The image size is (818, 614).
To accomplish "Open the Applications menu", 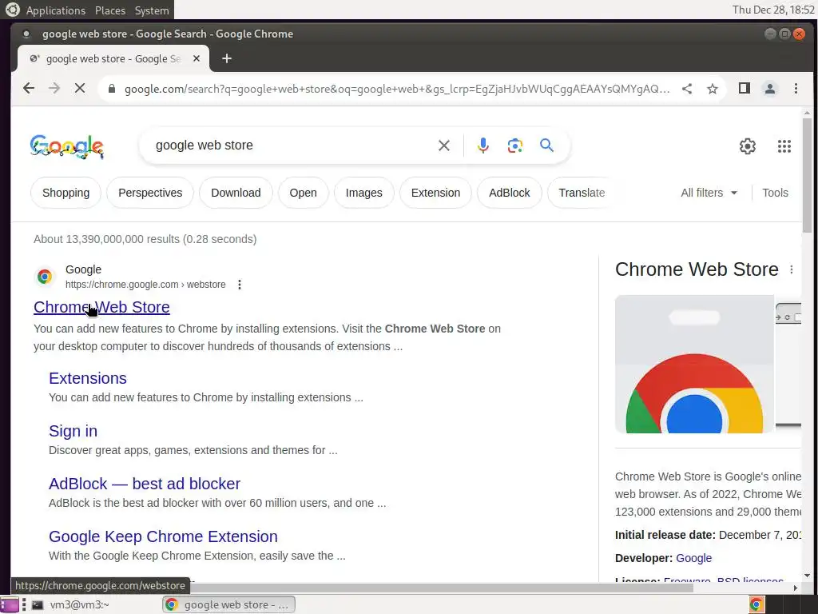I will point(55,10).
